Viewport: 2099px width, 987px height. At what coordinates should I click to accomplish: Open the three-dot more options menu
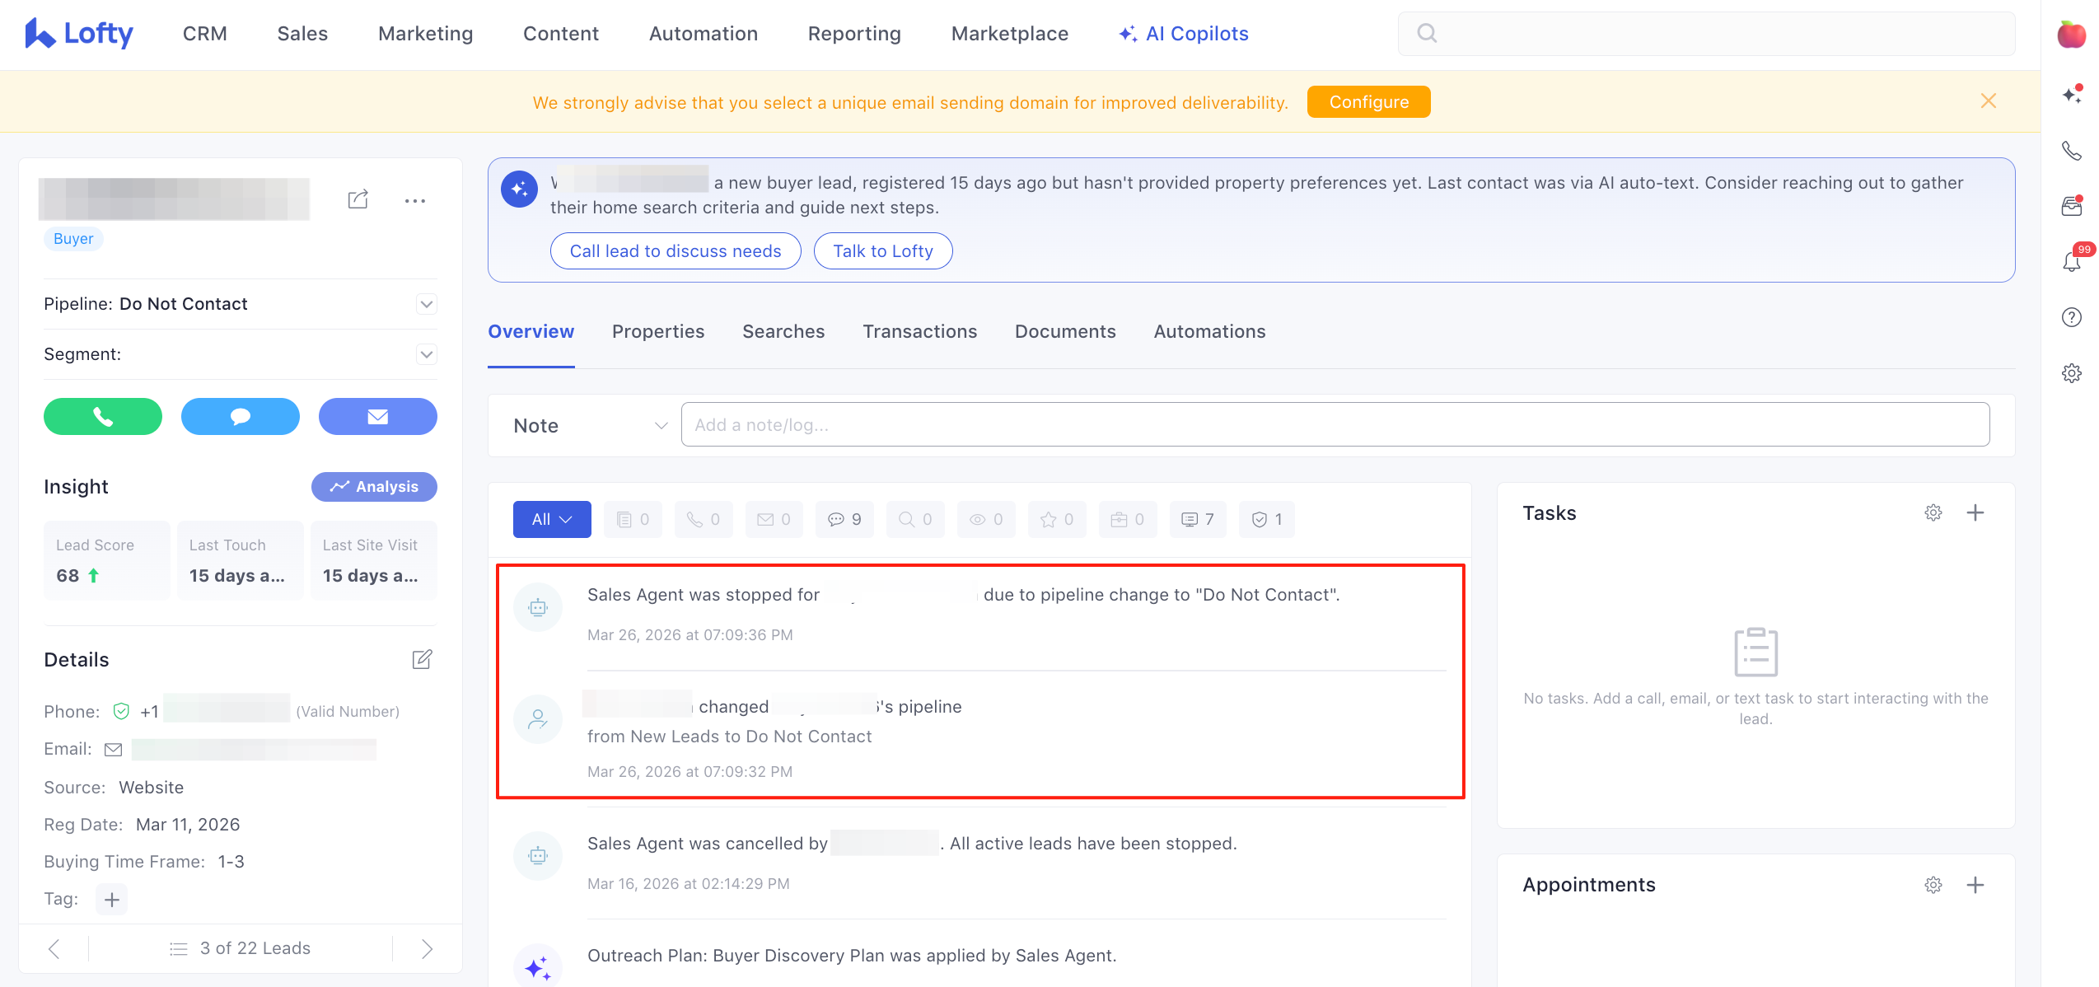pyautogui.click(x=415, y=200)
